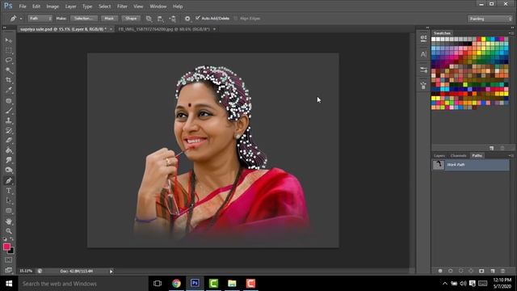
Task: Select the Rectangular Marquee tool
Action: 9,50
